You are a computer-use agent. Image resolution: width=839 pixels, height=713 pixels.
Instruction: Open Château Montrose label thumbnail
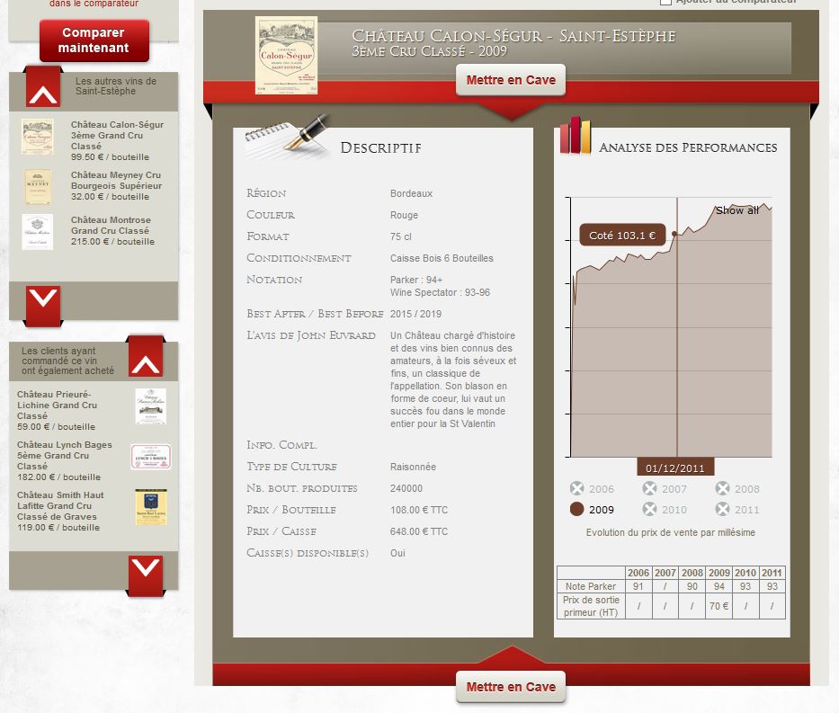pos(38,232)
